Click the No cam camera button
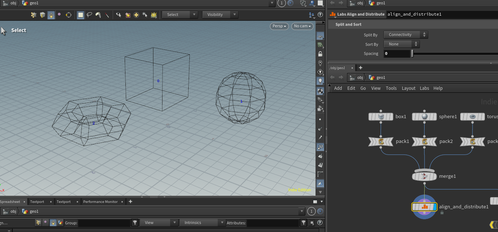Screen dimensions: 498x232 pyautogui.click(x=302, y=26)
